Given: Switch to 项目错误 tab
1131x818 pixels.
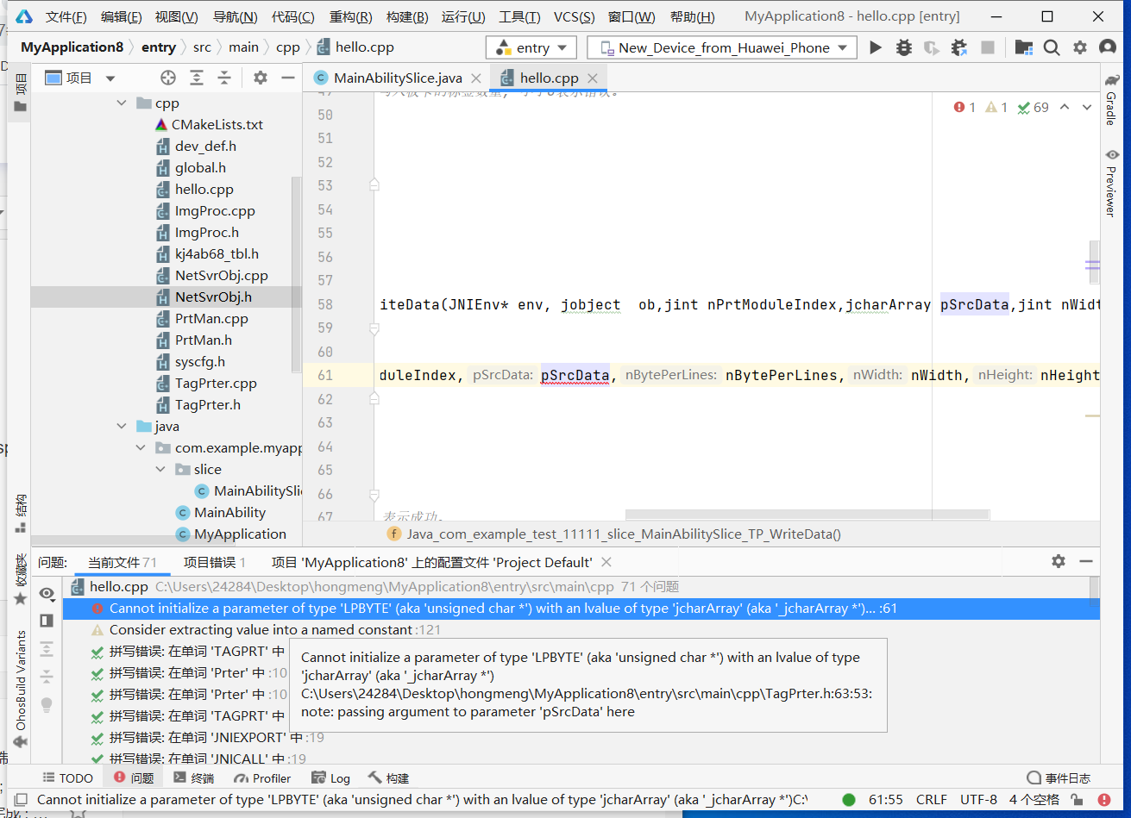Looking at the screenshot, I should [215, 562].
